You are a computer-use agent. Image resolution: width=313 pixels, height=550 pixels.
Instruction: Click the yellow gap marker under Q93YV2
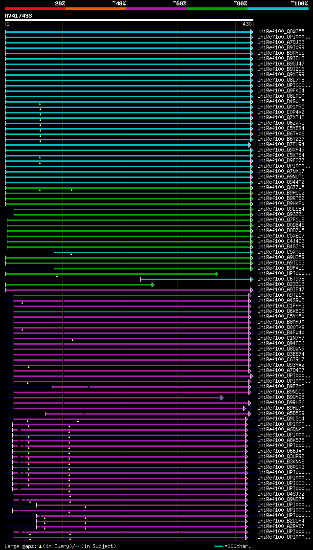tap(29, 367)
